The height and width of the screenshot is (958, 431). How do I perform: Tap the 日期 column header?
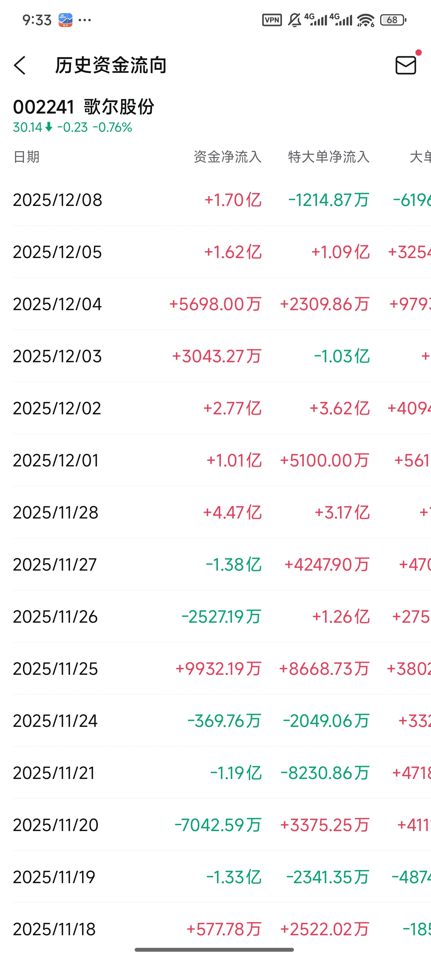click(26, 157)
